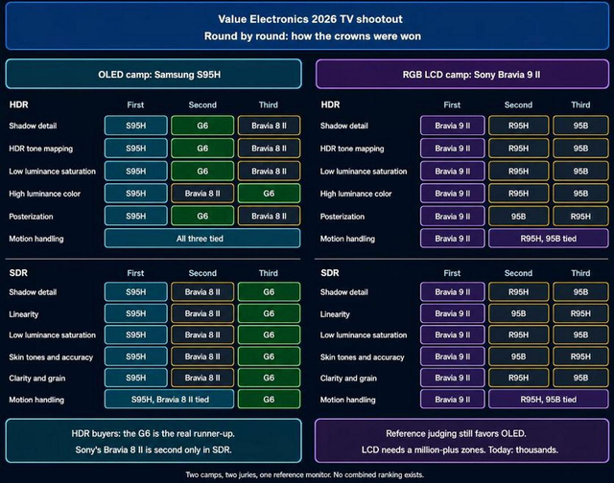Image resolution: width=614 pixels, height=483 pixels.
Task: Select 95B in LCD SDR Low luminance saturation row
Action: [580, 334]
